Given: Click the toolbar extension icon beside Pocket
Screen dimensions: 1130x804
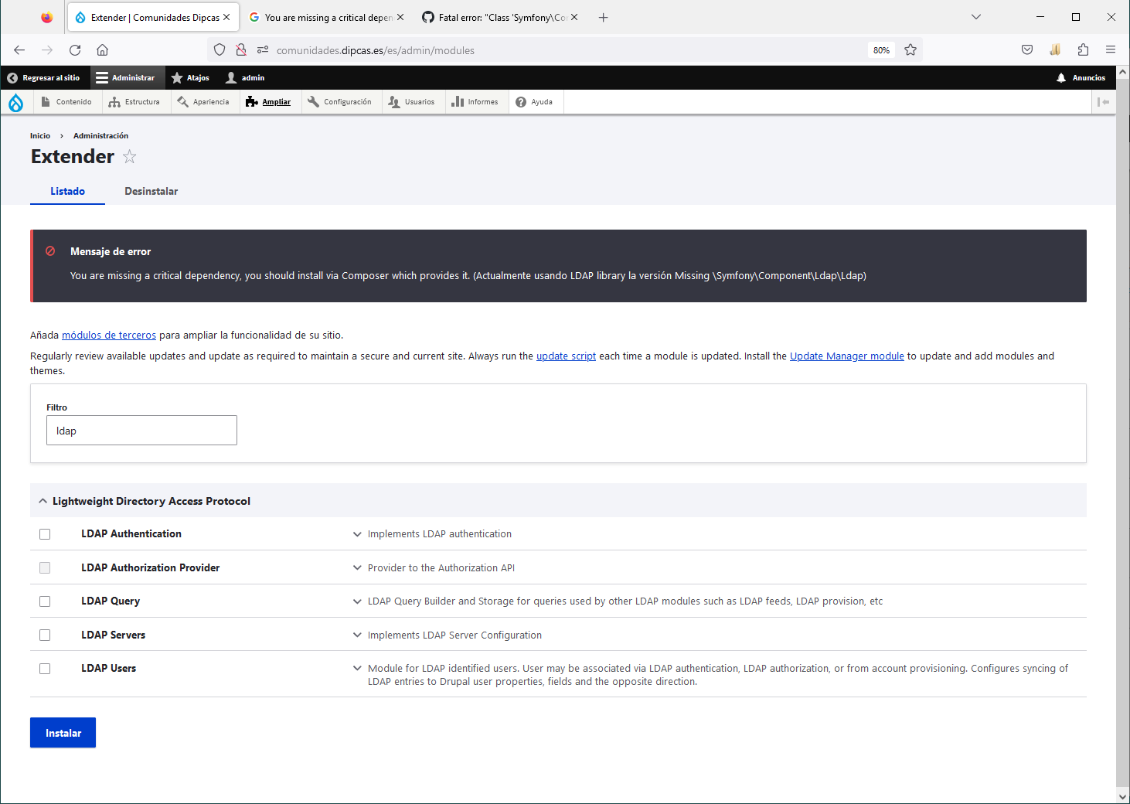Looking at the screenshot, I should pos(1055,50).
